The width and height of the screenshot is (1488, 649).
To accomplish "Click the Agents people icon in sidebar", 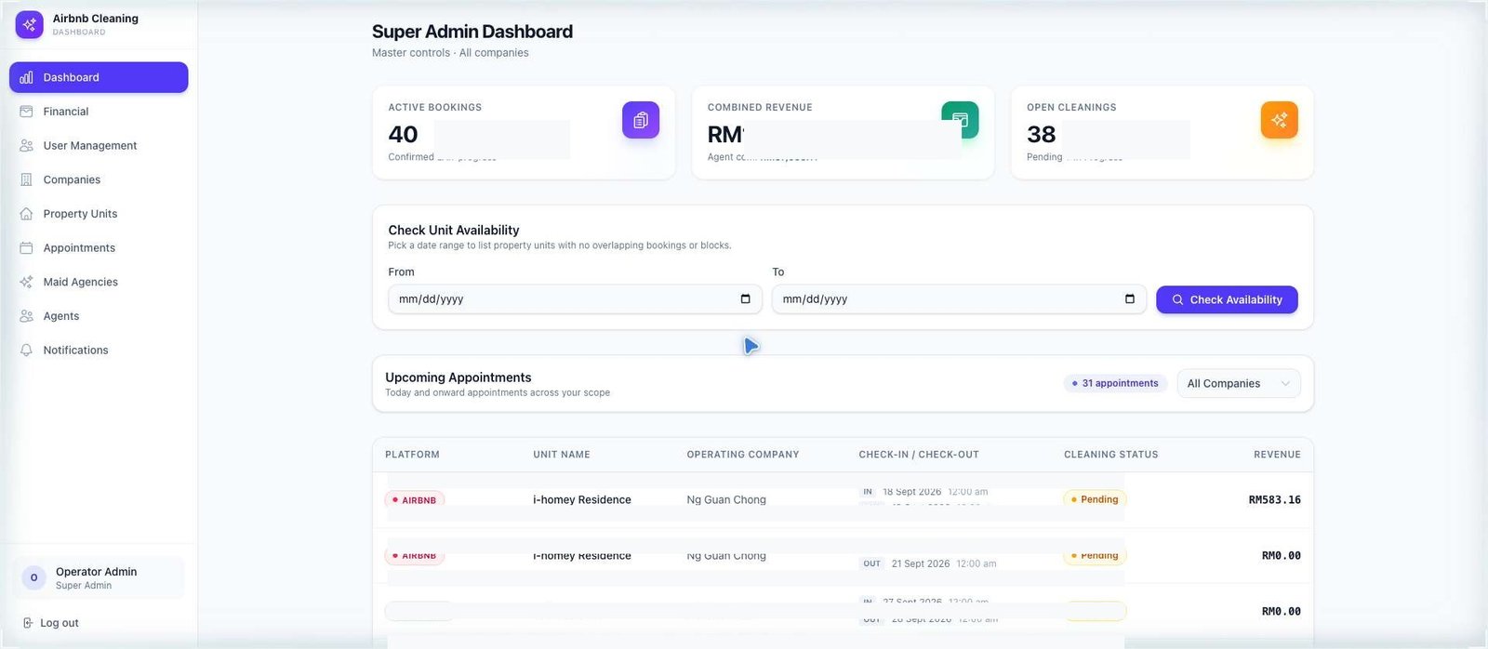I will [x=26, y=316].
